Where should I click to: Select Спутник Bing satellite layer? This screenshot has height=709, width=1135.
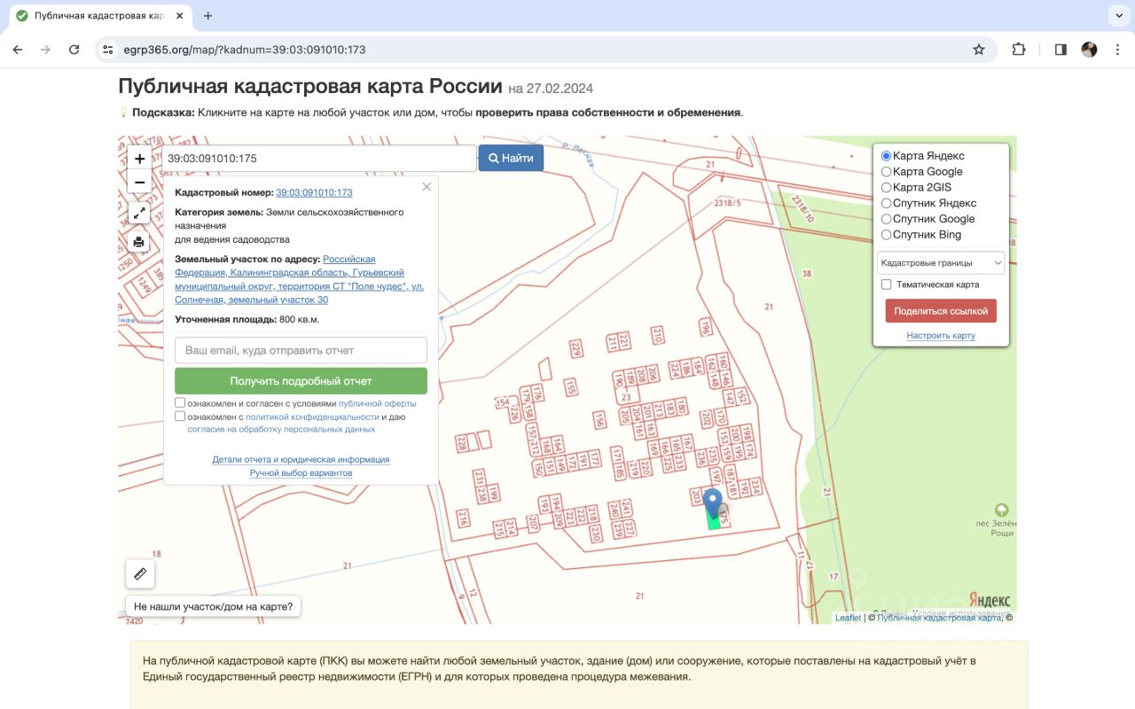pyautogui.click(x=886, y=235)
